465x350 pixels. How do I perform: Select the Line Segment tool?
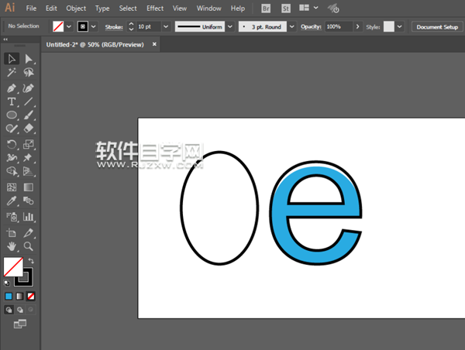click(29, 101)
